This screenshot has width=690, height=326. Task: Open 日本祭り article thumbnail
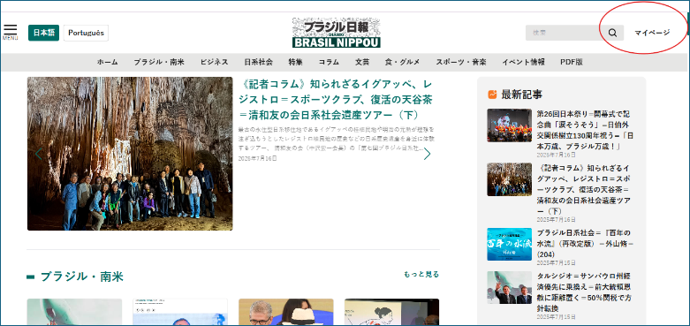tap(509, 125)
